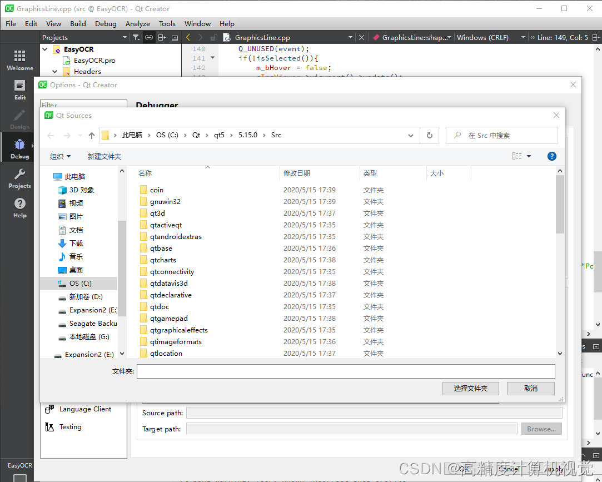Refresh the Src folder view

(429, 135)
